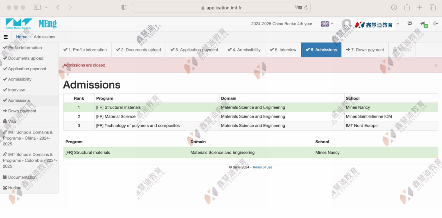Screen dimensions: 442x218
Task: Select [FR] Material Science program cell
Action: pyautogui.click(x=157, y=116)
